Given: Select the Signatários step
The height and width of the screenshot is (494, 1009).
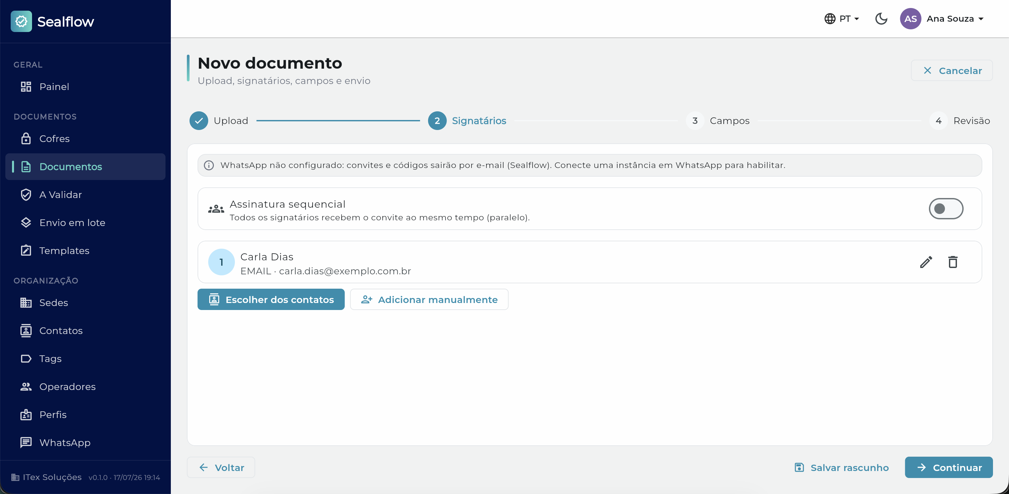Looking at the screenshot, I should (x=467, y=121).
